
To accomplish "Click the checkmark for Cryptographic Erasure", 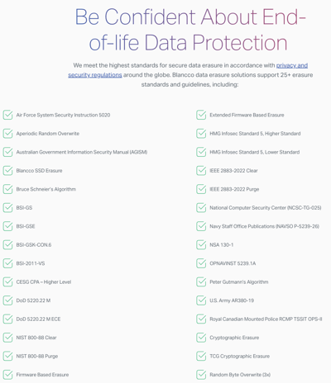I will (201, 338).
